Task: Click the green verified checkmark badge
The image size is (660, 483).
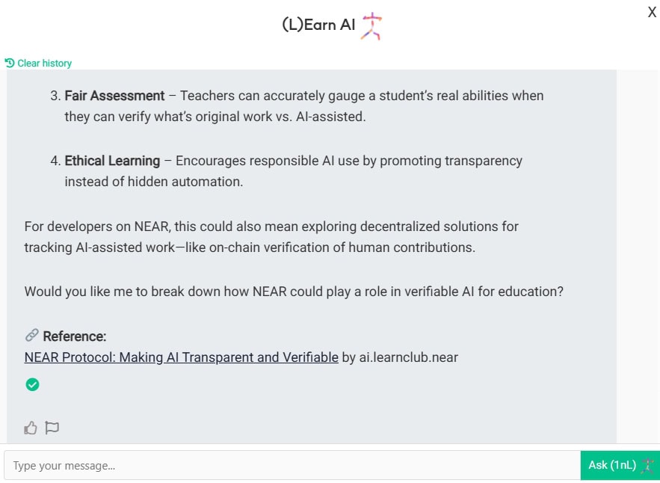Action: pyautogui.click(x=32, y=384)
